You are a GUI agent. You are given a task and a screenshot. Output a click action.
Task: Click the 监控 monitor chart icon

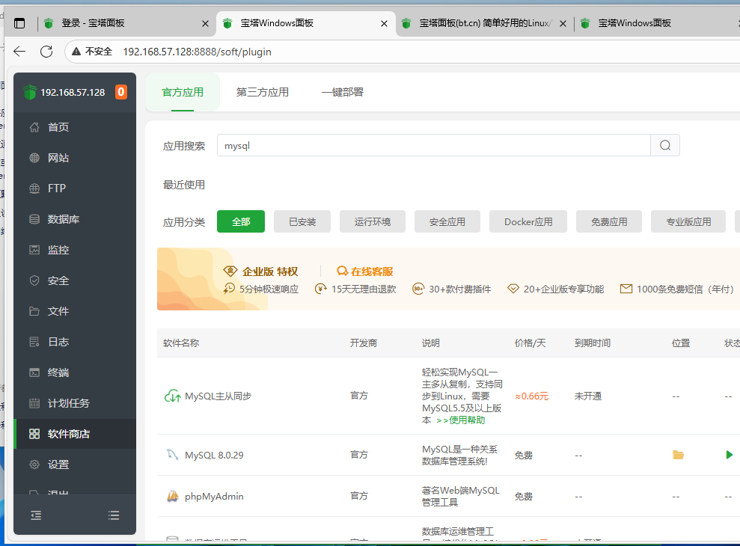34,250
